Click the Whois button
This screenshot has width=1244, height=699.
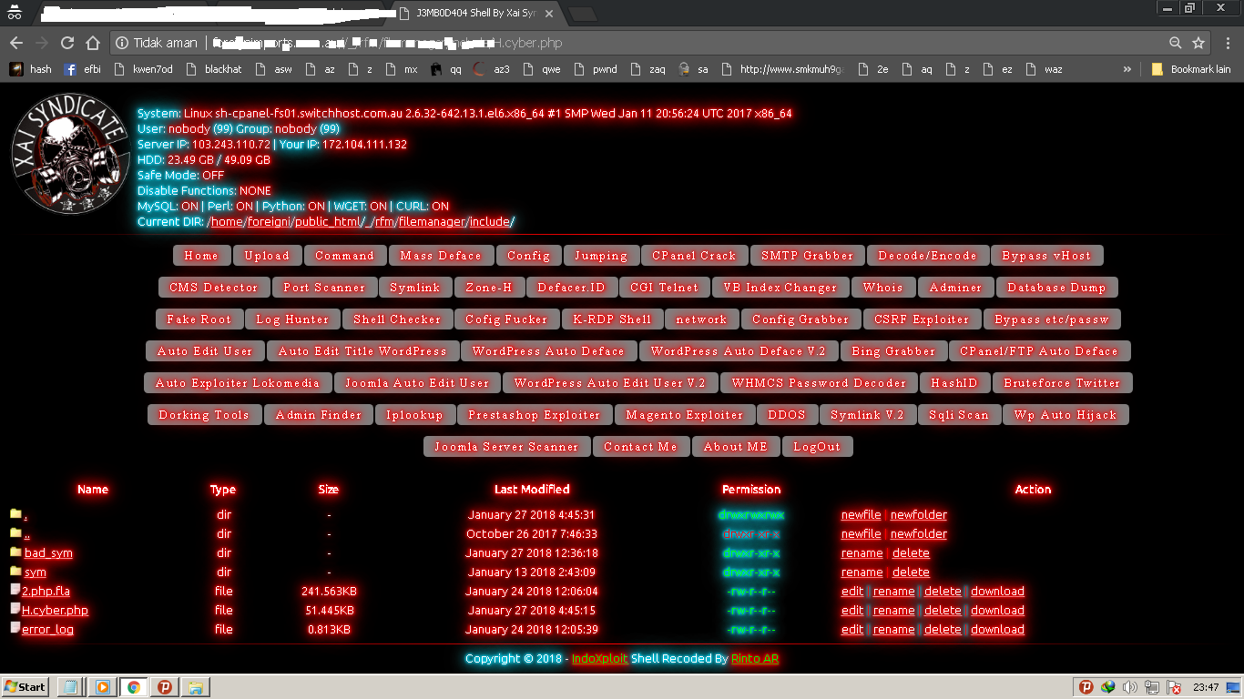tap(883, 288)
